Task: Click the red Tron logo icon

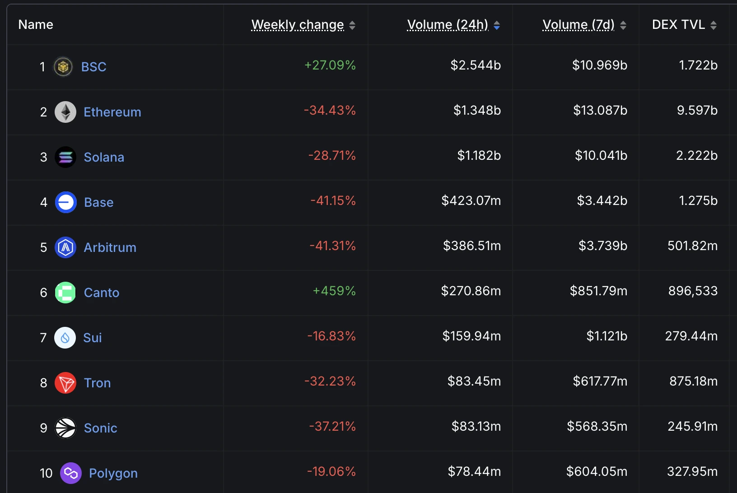Action: click(x=65, y=383)
